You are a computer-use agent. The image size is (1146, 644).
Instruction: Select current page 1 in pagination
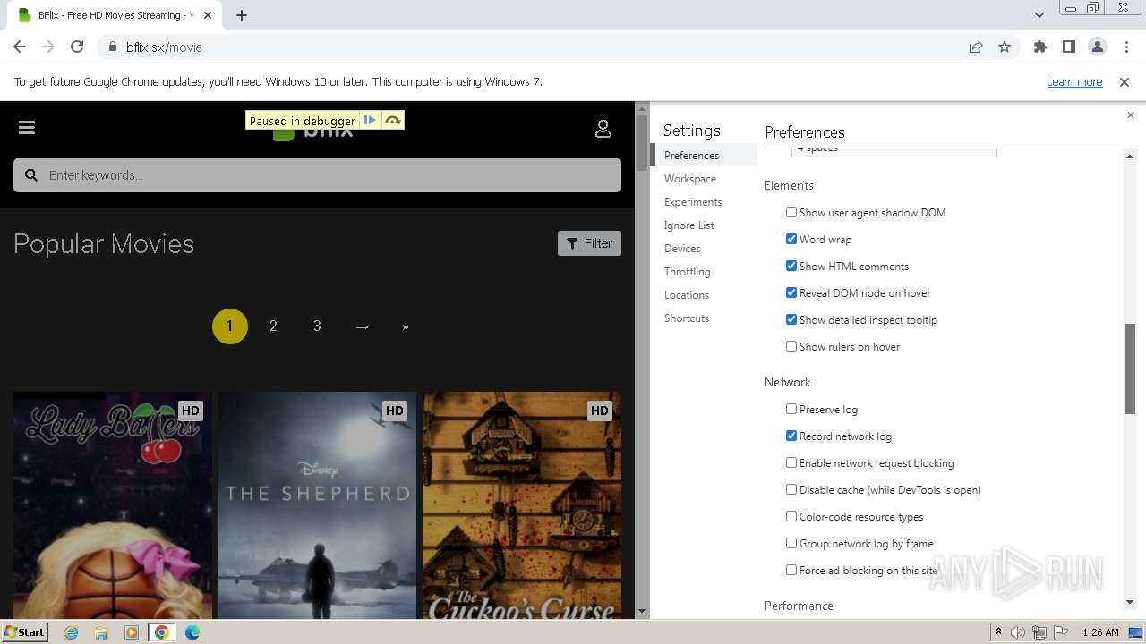tap(229, 326)
